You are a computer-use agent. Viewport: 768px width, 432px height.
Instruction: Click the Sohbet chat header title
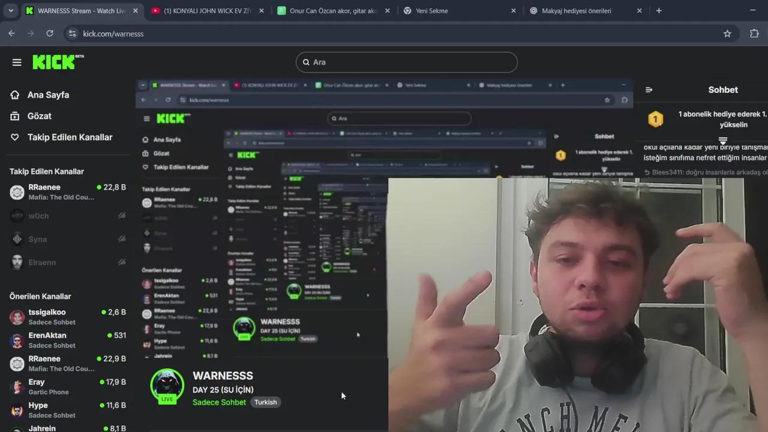[x=723, y=89]
